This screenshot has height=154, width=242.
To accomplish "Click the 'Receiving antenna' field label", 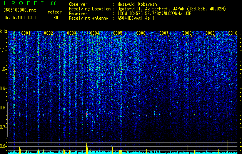I will click(x=88, y=18).
